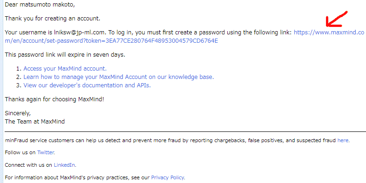Click the 'expire in seven days' sentence
This screenshot has height=183, width=366.
point(65,55)
